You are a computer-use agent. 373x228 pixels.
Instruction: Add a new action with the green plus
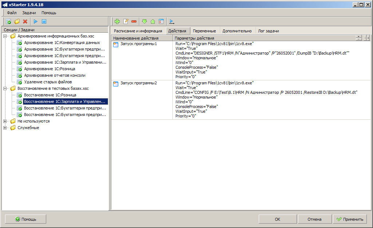[x=117, y=21]
